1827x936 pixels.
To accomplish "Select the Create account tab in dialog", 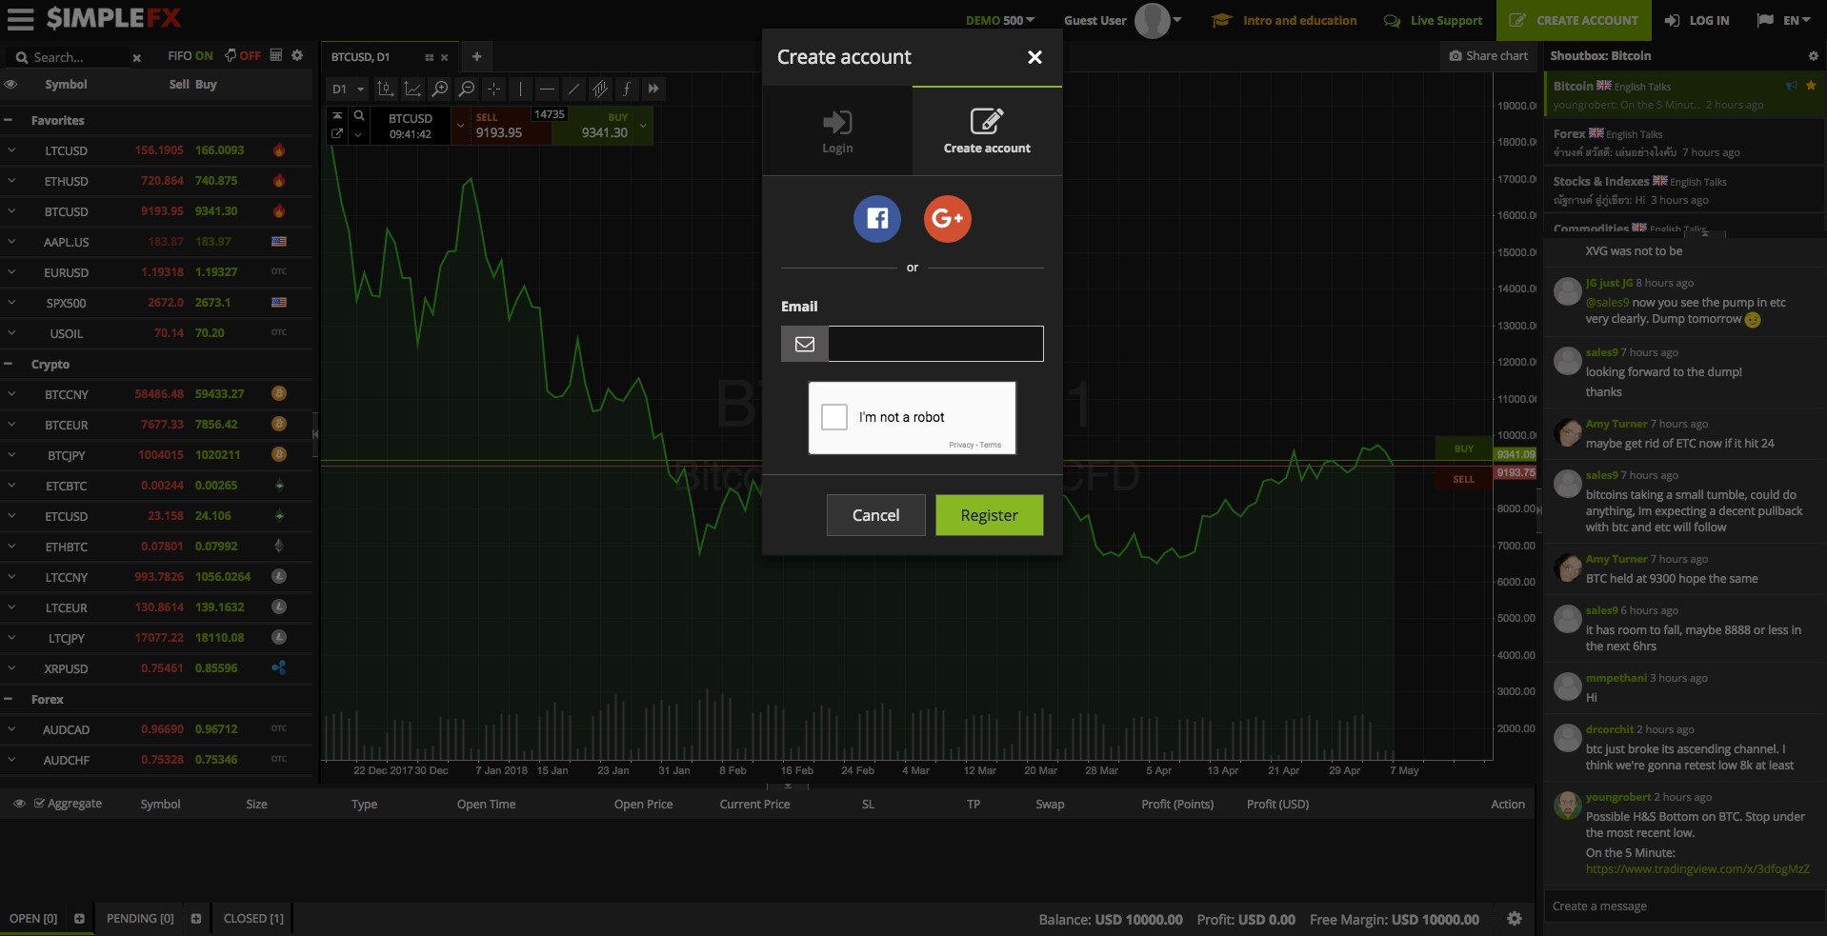I will [987, 131].
